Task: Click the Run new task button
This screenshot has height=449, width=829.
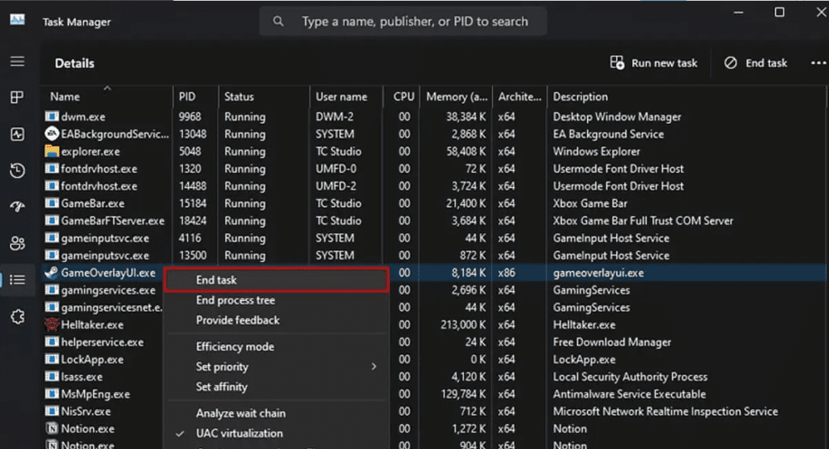Action: [654, 63]
